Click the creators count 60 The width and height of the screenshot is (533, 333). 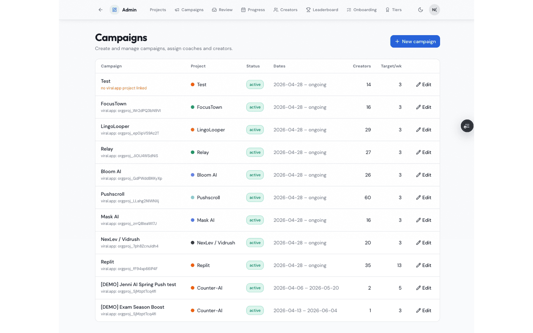tap(368, 198)
